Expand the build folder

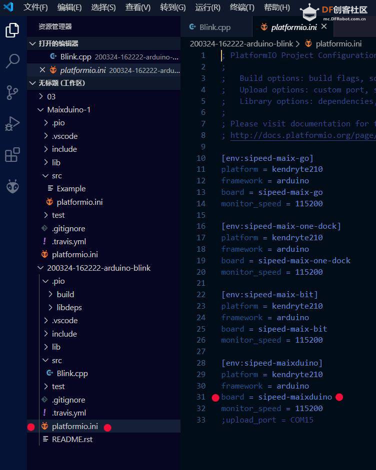pyautogui.click(x=104, y=294)
